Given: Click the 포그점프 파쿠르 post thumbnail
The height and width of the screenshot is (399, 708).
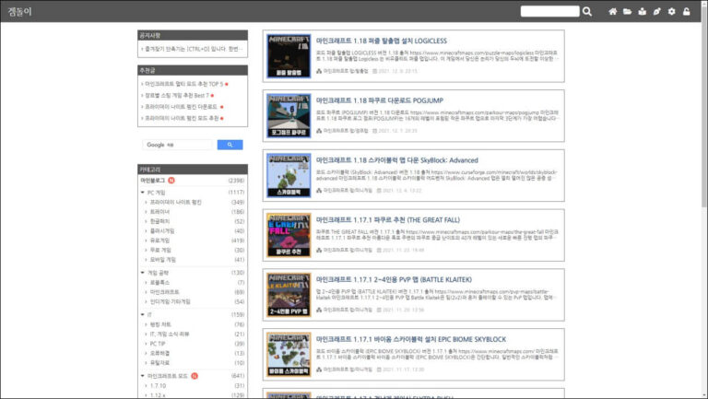Looking at the screenshot, I should coord(289,115).
